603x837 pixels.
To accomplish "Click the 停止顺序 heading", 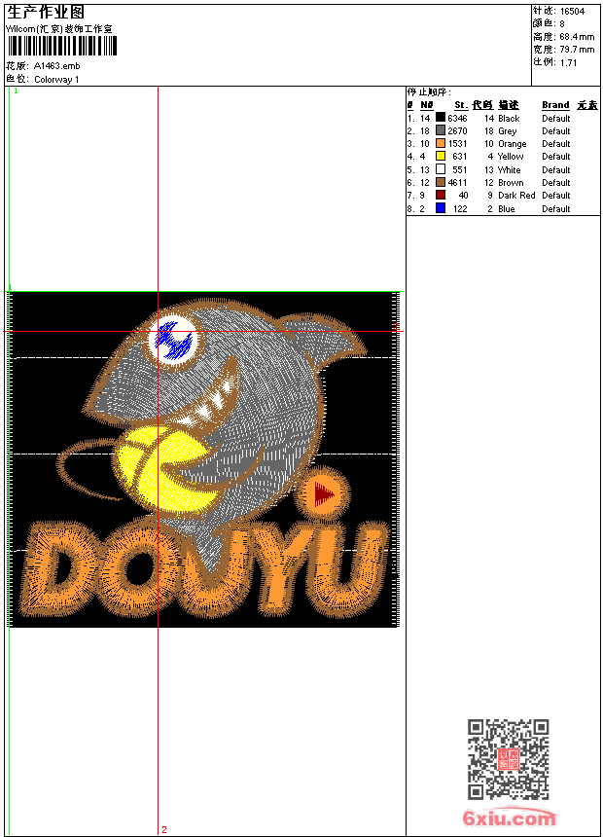I will click(x=430, y=91).
